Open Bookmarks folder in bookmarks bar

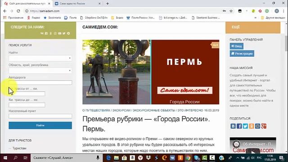coord(52,18)
